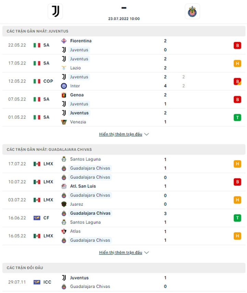
Task: Click the orange H badge for the Lazio match
Action: [x=237, y=64]
